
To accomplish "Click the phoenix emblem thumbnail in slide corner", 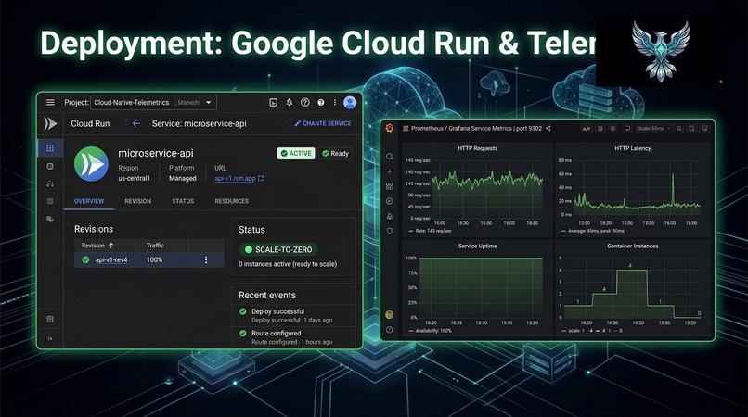I will (x=661, y=52).
